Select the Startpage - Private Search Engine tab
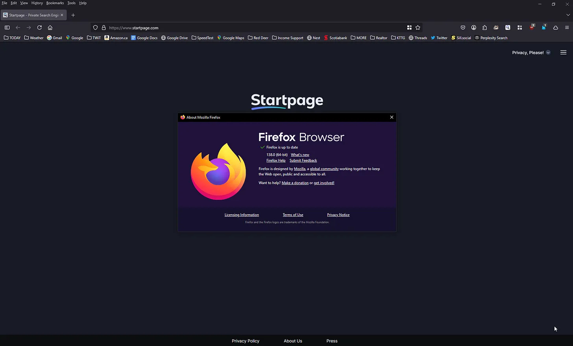573x346 pixels. (x=33, y=15)
